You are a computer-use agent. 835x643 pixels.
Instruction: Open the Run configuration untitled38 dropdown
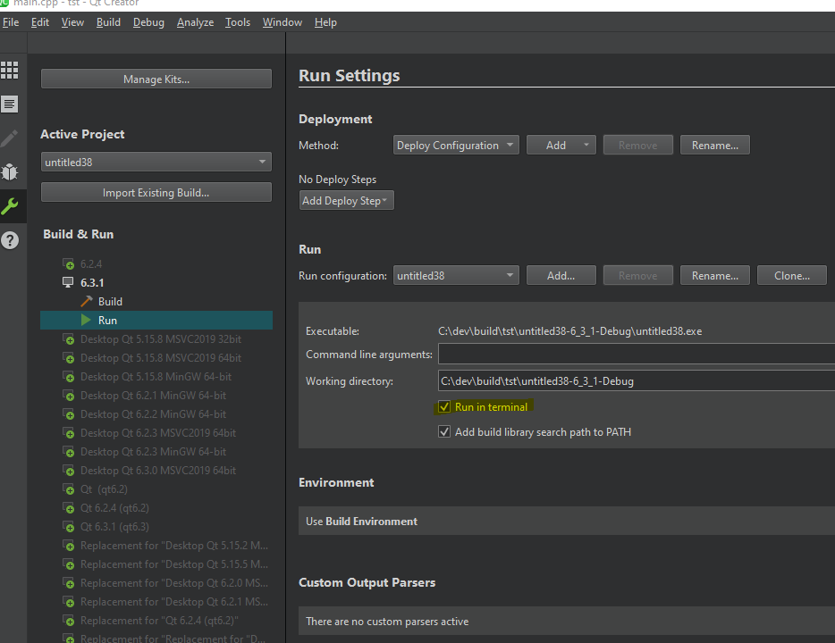(x=456, y=275)
